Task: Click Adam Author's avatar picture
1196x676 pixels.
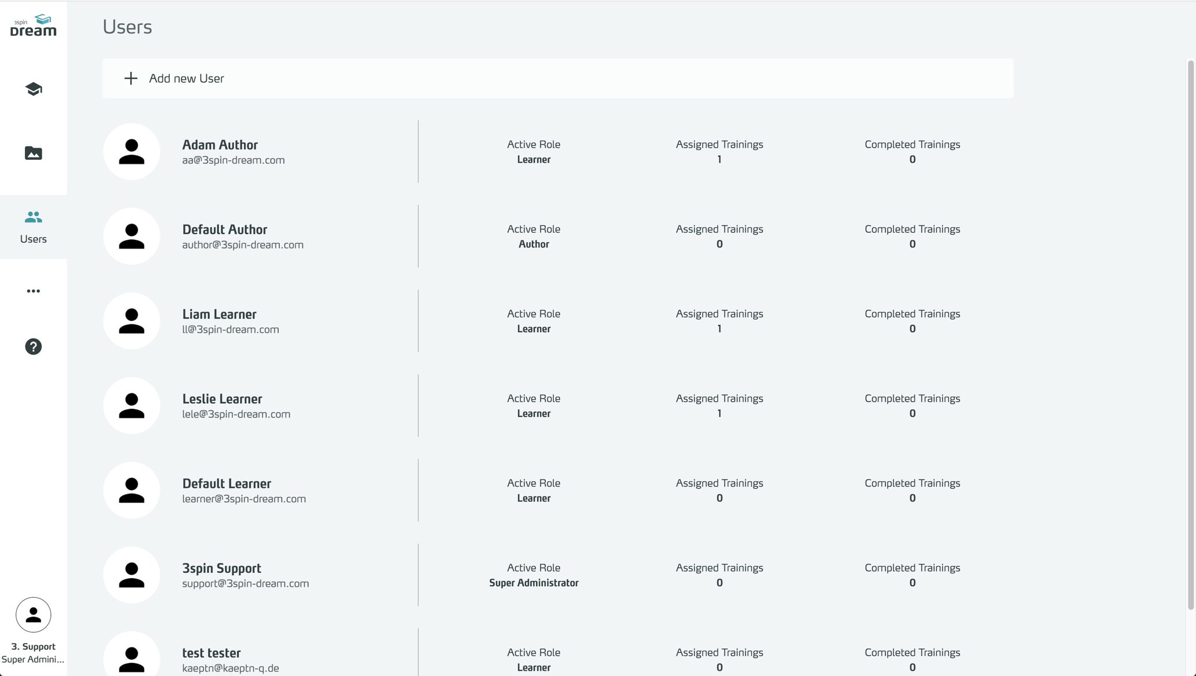Action: [132, 151]
